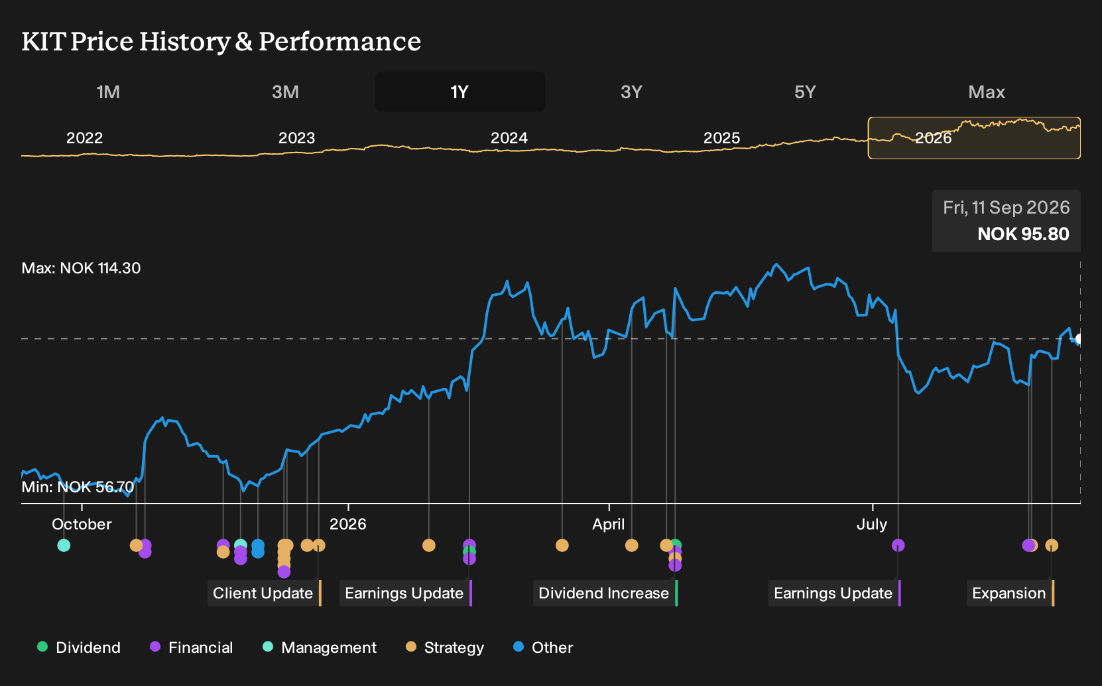The image size is (1102, 686).
Task: Open the Client Update event label
Action: point(265,593)
